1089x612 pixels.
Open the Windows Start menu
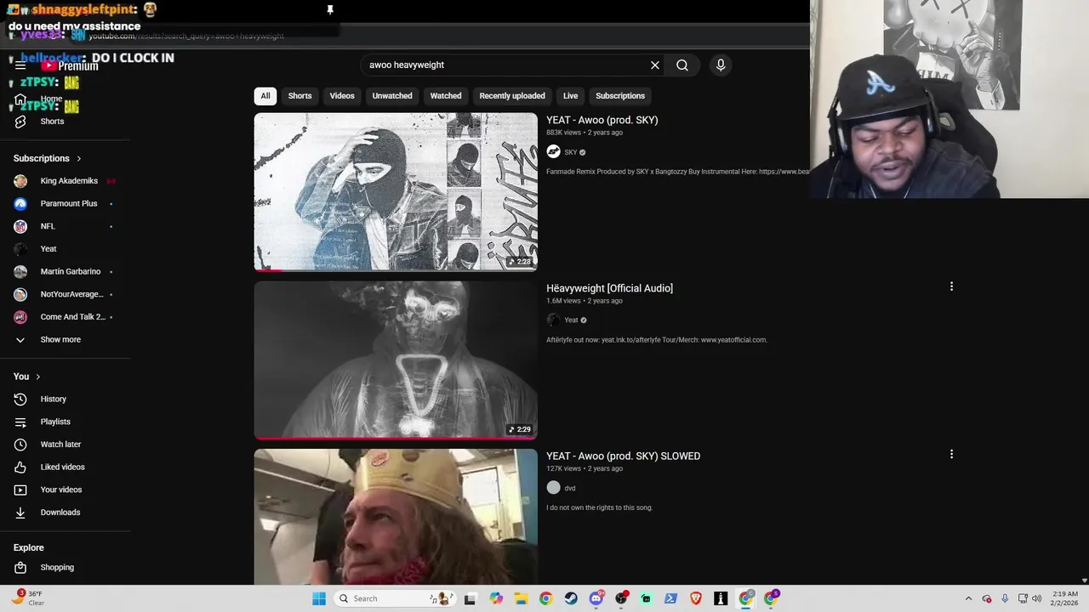click(319, 598)
